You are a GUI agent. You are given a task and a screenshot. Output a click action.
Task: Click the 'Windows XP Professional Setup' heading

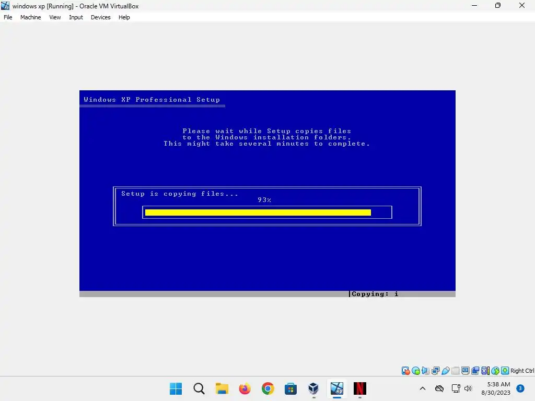[x=152, y=100]
